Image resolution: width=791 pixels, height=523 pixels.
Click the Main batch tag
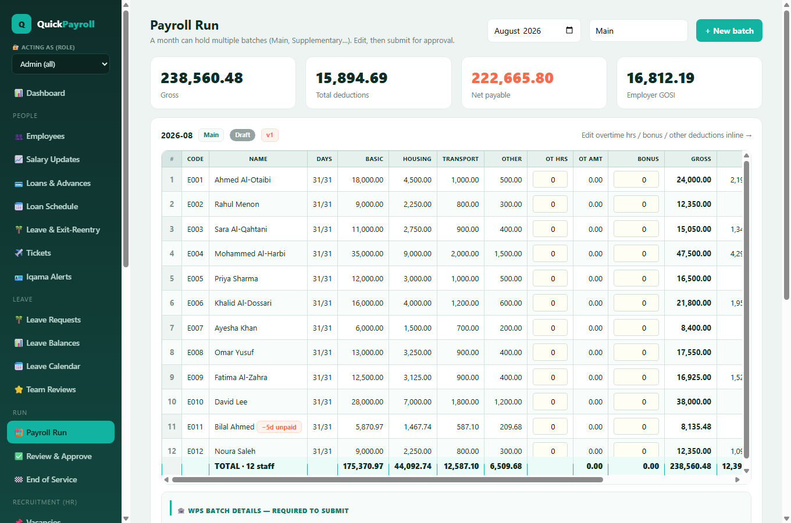pyautogui.click(x=211, y=135)
